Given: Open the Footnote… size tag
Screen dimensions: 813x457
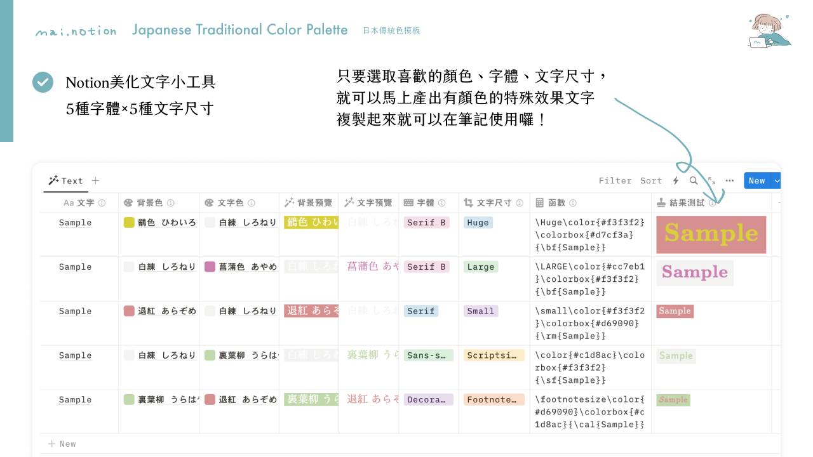Looking at the screenshot, I should click(494, 400).
